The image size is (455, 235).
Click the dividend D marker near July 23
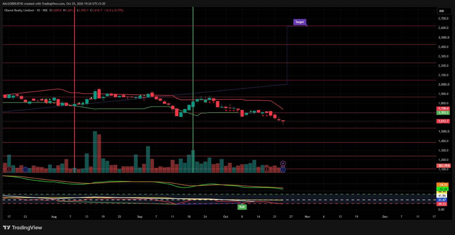coord(25,170)
